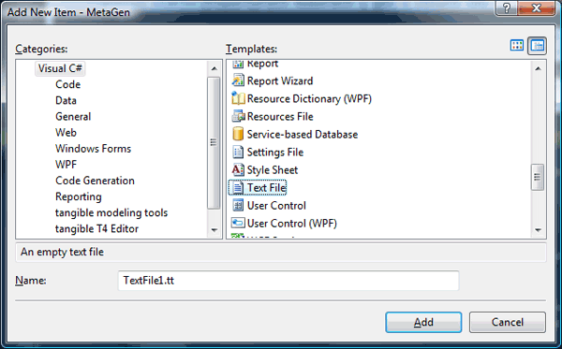Click the Templates scrollbar thumb
Screen dimensions: 562x349
tap(538, 177)
